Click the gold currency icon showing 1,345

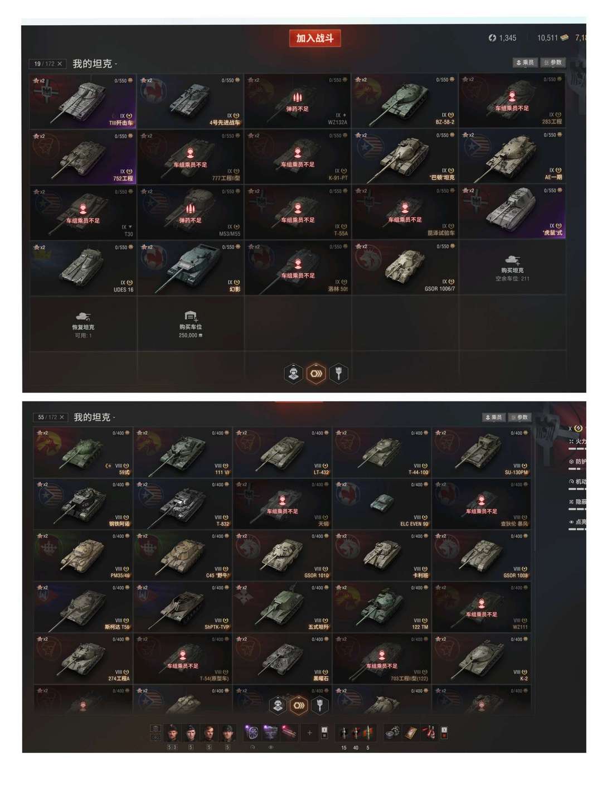492,38
